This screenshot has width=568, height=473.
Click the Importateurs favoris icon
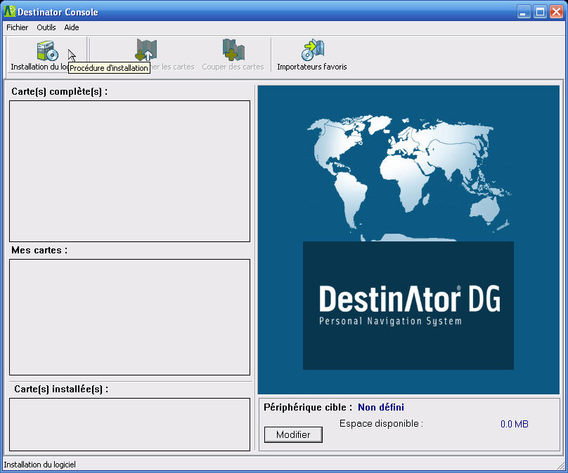tap(313, 50)
